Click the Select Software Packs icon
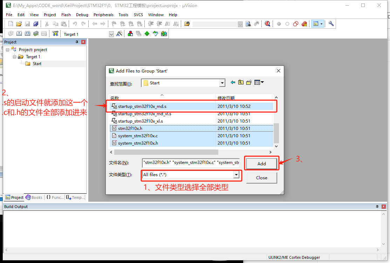Screen dimensions: 390x263 tap(156, 34)
